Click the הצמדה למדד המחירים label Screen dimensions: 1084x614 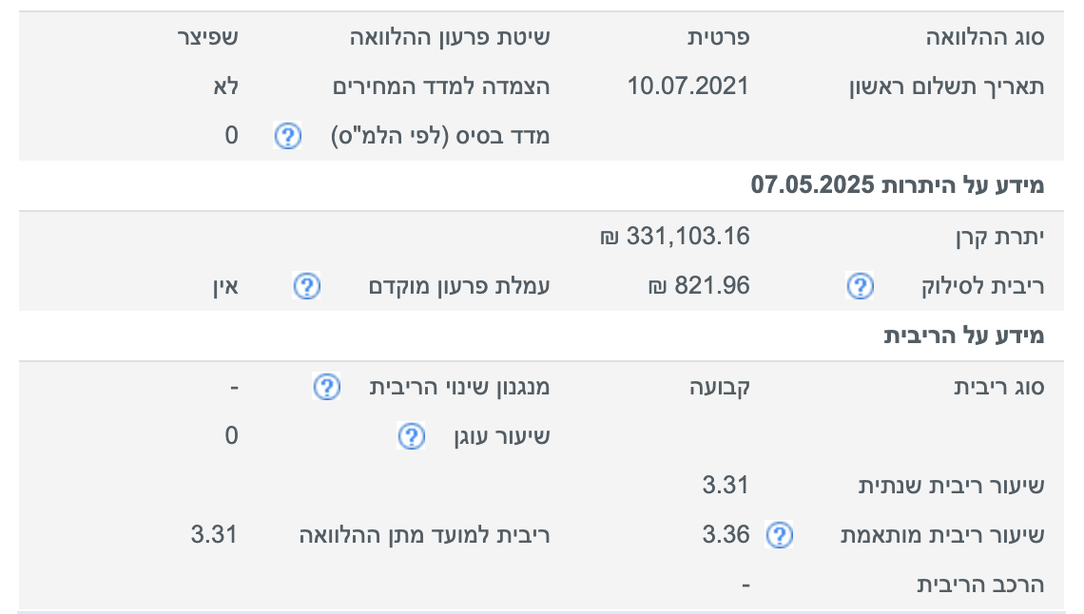(441, 86)
